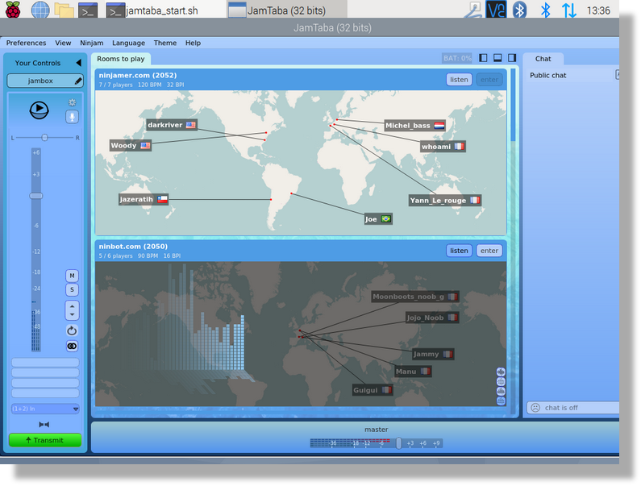Click the boost up/down stepper
The width and height of the screenshot is (641, 486).
[72, 310]
